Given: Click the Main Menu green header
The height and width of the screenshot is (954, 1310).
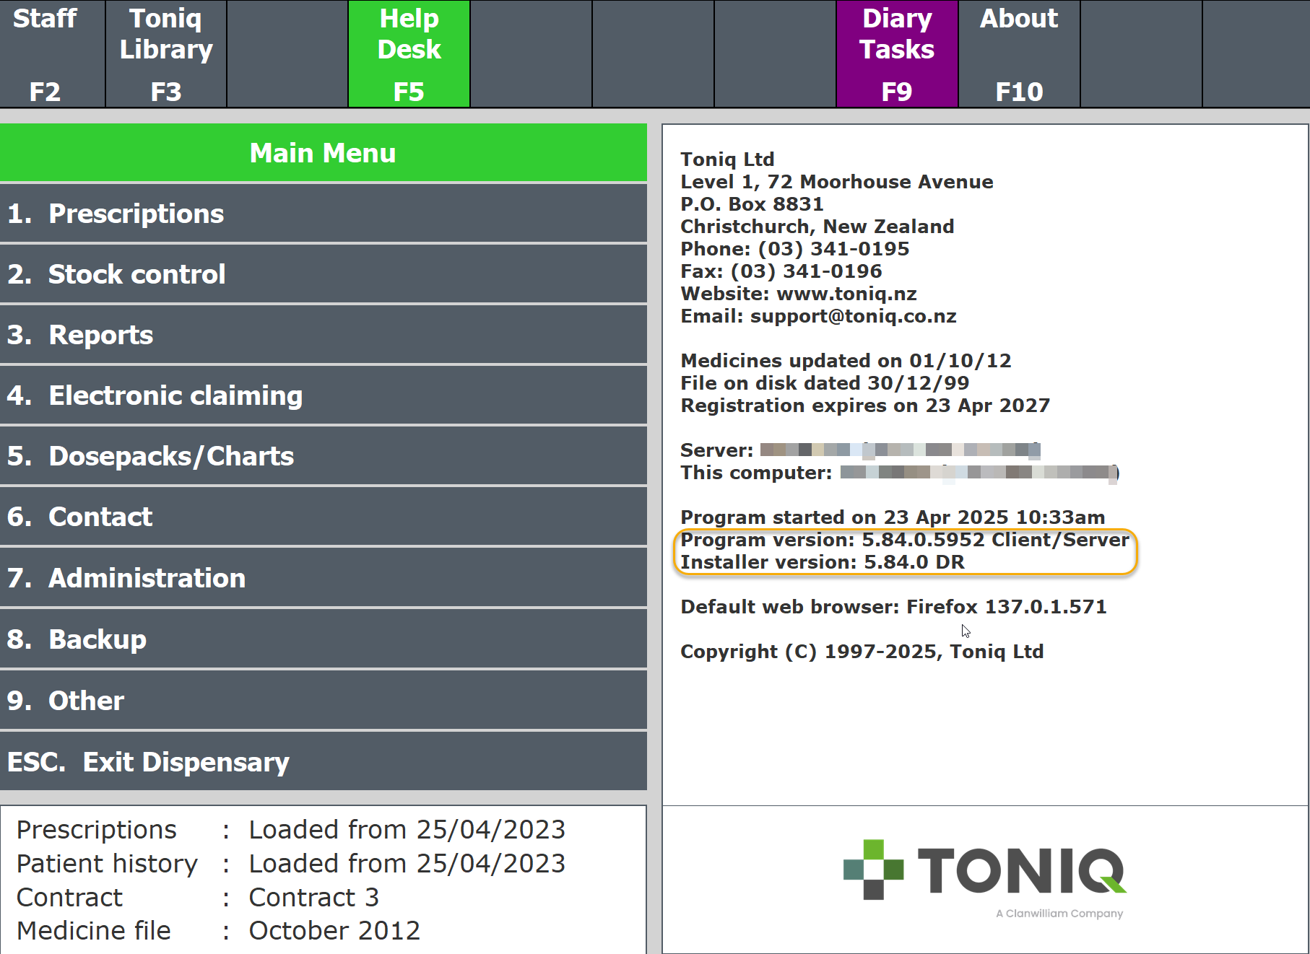Looking at the screenshot, I should point(324,153).
